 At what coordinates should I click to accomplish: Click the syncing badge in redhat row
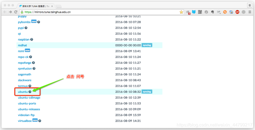(x=147, y=45)
